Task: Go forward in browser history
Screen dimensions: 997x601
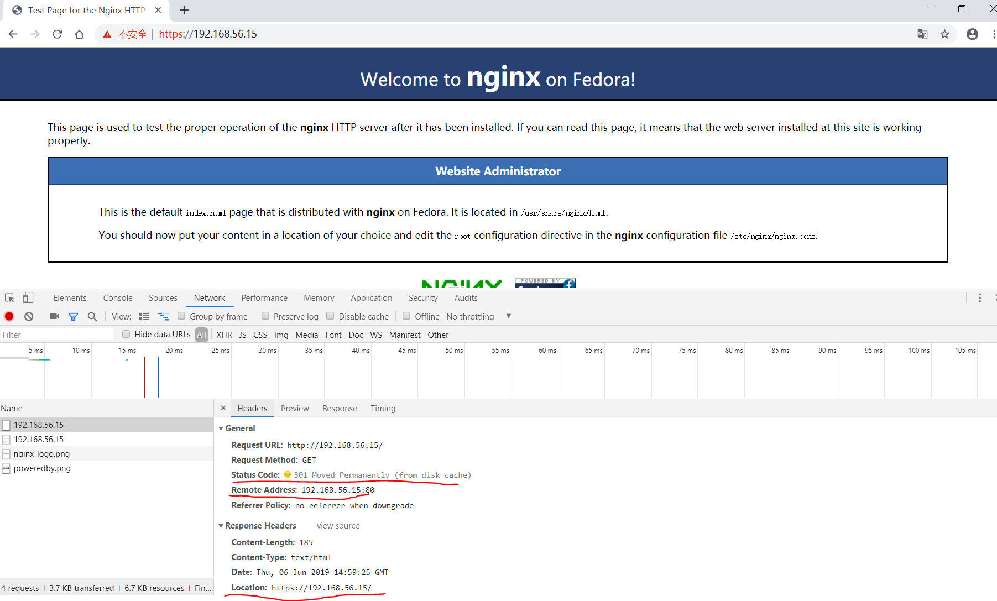Action: [x=35, y=34]
